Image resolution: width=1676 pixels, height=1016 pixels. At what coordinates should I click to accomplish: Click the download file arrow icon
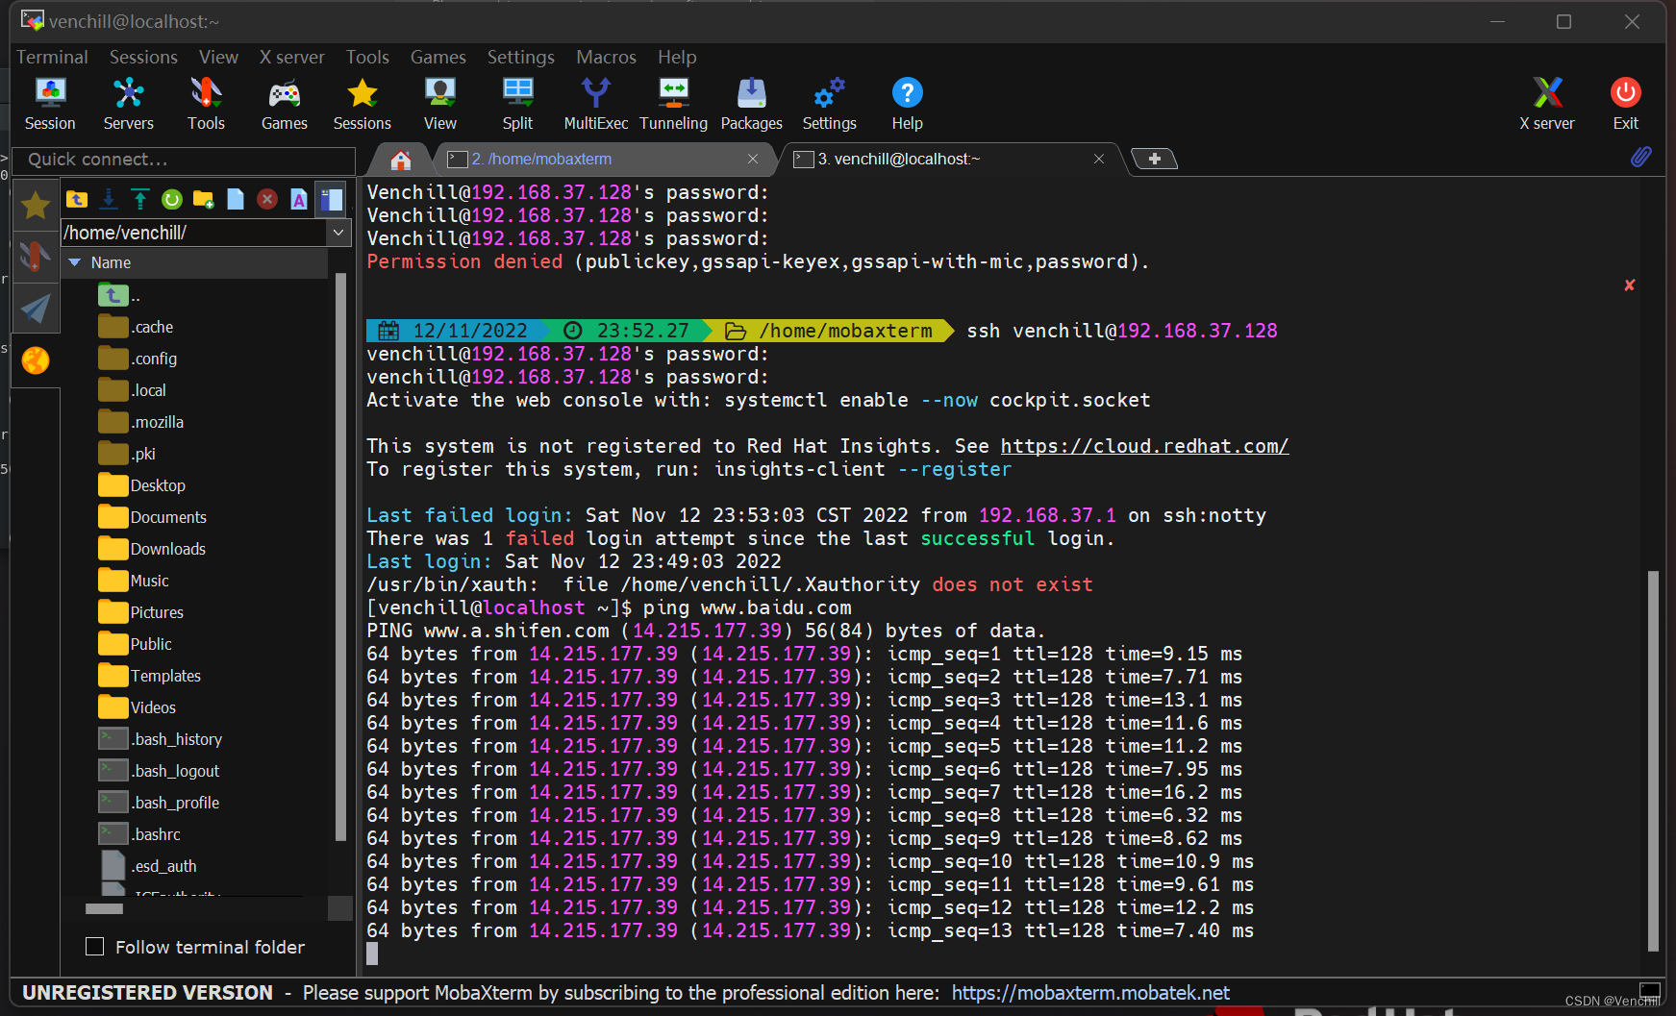(x=109, y=199)
